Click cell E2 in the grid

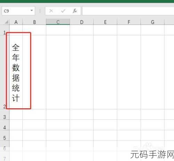pyautogui.click(x=105, y=72)
